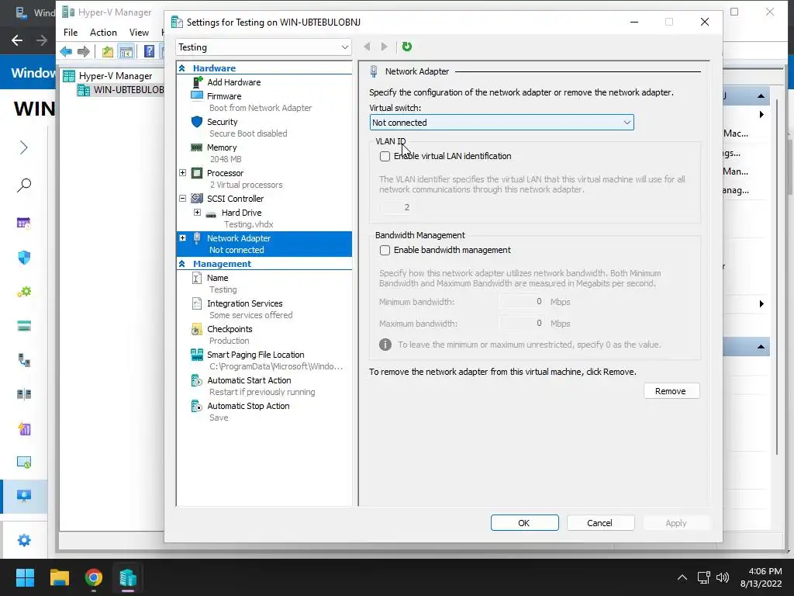Click the taskbar volume speaker icon

(723, 577)
